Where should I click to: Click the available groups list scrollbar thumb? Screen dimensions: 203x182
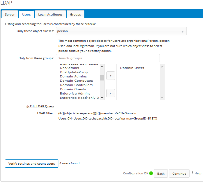click(x=102, y=78)
